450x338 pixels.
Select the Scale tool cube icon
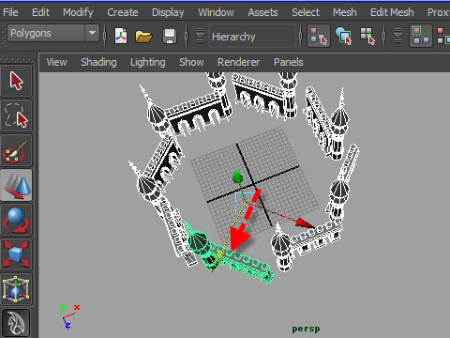click(x=16, y=254)
